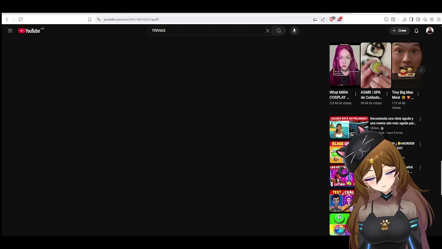442x249 pixels.
Task: Reload the page with the refresh icon
Action: (x=21, y=19)
